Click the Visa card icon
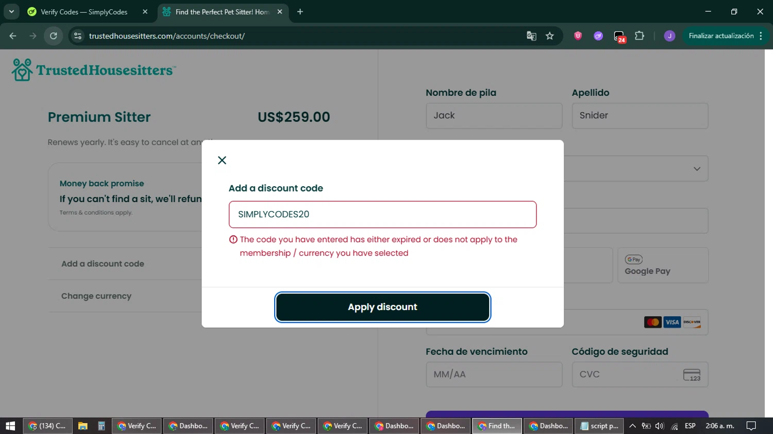The width and height of the screenshot is (773, 434). (x=672, y=322)
